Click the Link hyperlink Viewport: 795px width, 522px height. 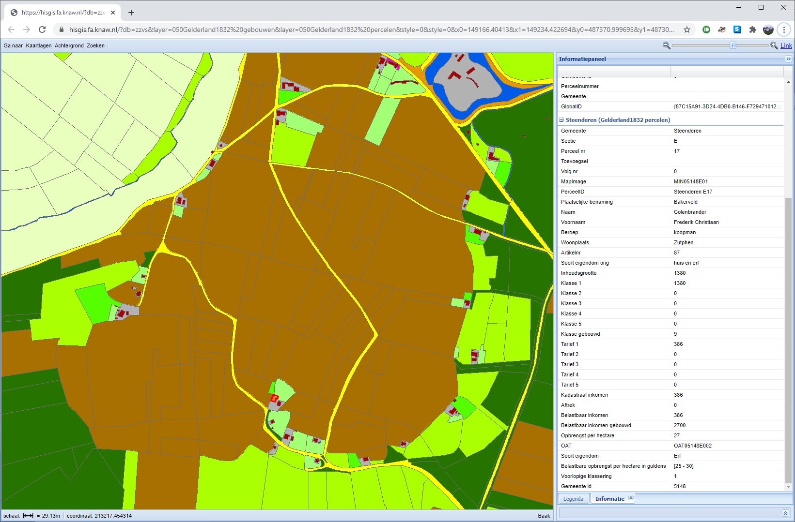click(x=786, y=45)
